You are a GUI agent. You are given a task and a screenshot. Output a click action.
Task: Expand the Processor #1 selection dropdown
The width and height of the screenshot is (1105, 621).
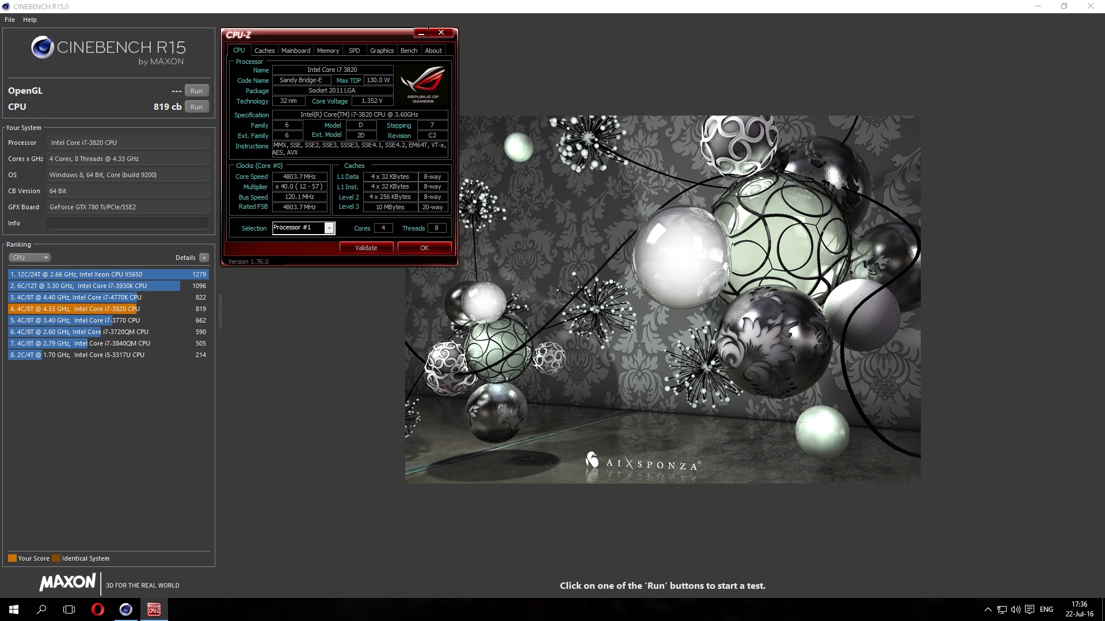329,228
